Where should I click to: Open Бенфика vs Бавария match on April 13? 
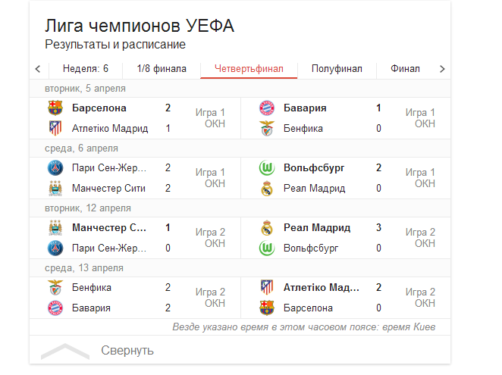point(135,298)
